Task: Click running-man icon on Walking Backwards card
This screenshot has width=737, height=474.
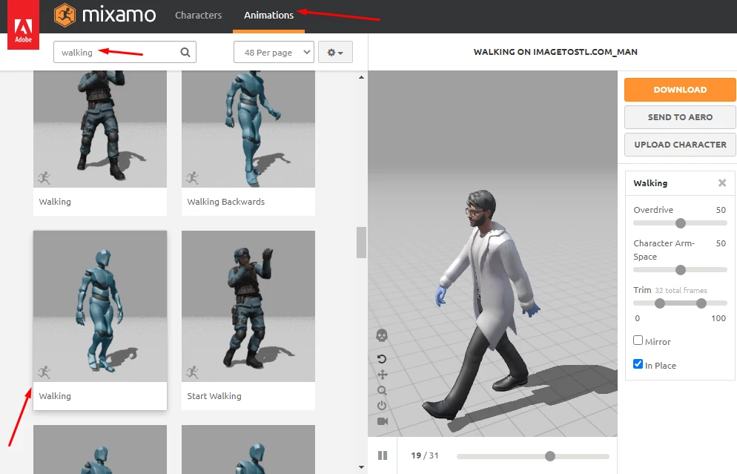Action: coord(192,178)
